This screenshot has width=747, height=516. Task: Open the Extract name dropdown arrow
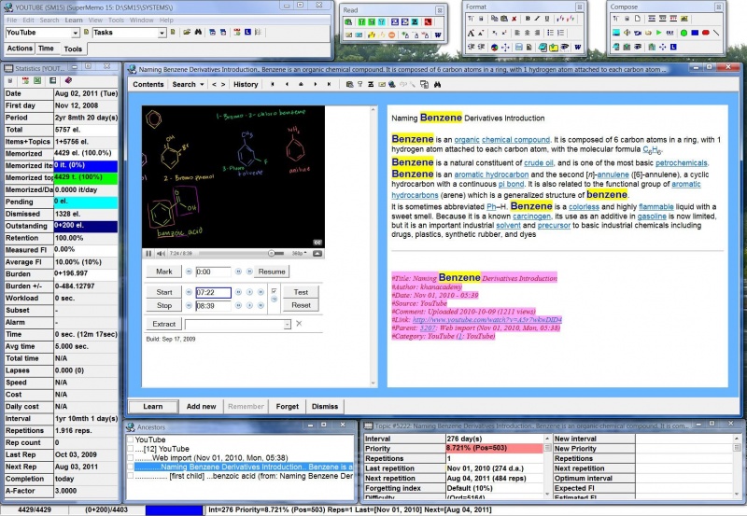pos(287,324)
